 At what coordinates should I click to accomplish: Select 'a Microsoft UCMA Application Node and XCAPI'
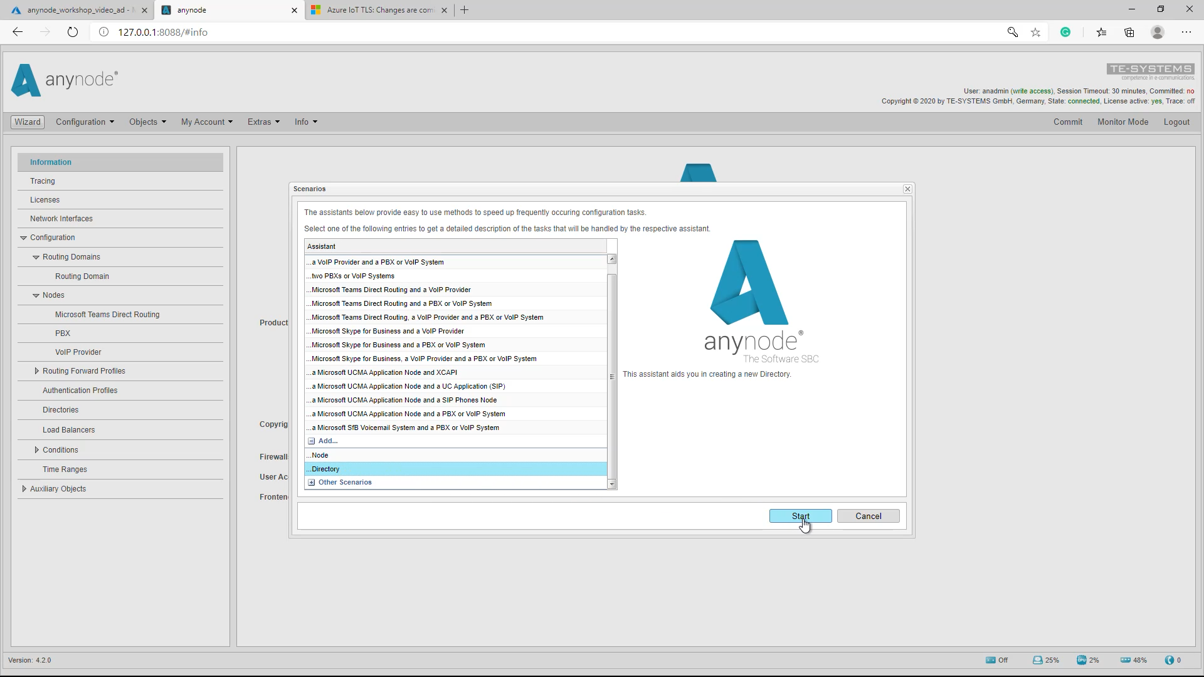coord(456,372)
